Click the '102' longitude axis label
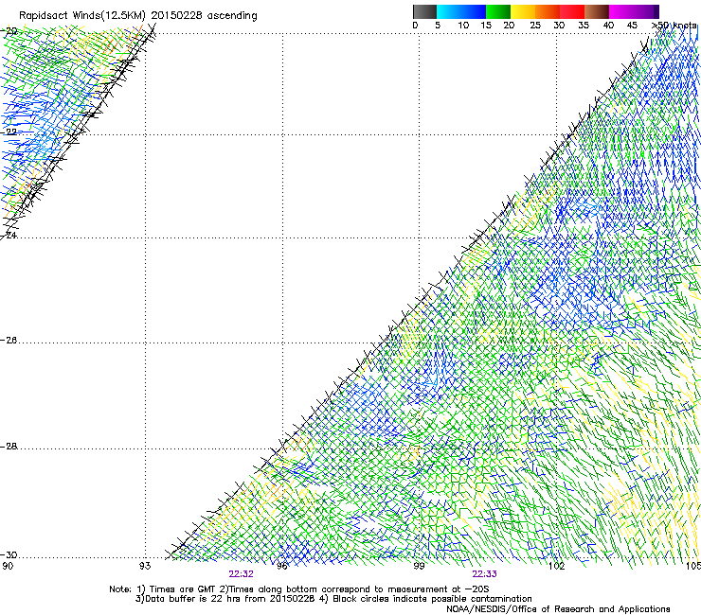The image size is (701, 615). coord(557,566)
